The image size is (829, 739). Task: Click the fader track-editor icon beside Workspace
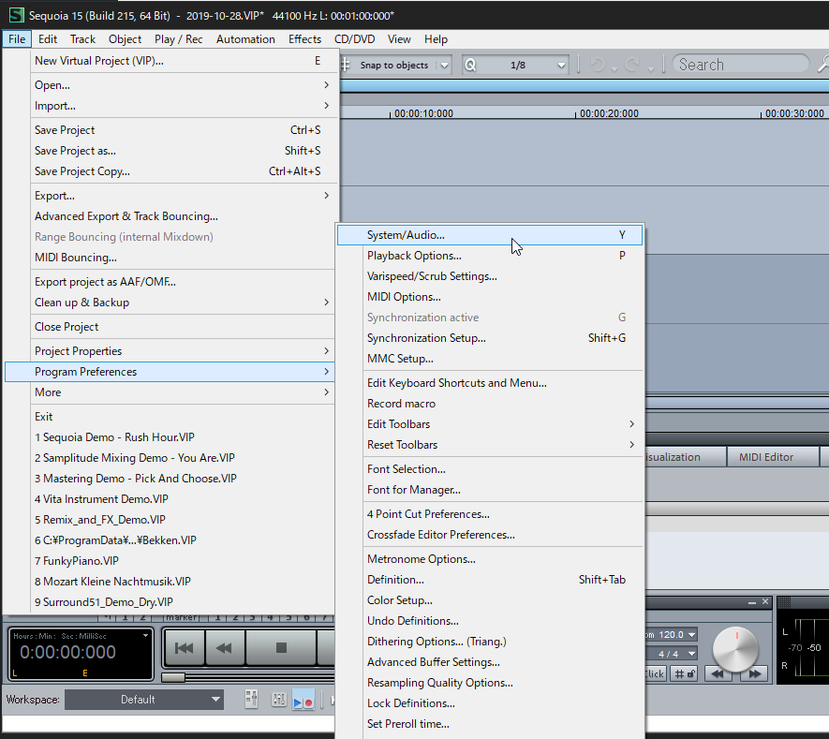(251, 700)
